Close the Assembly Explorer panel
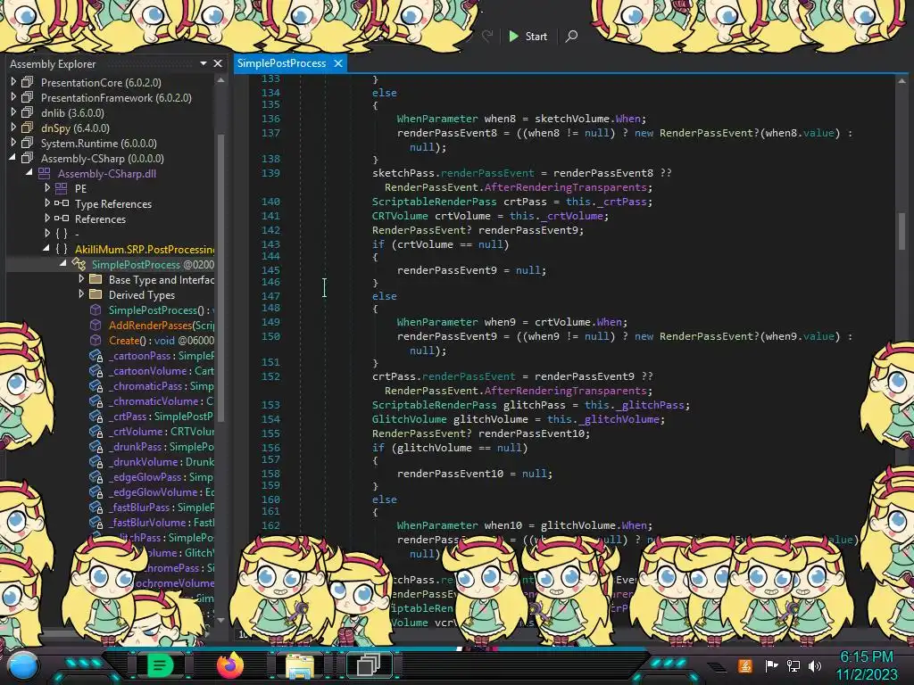Image resolution: width=914 pixels, height=685 pixels. [x=218, y=63]
